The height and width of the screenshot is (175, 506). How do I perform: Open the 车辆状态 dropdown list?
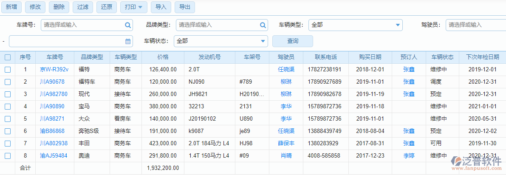coord(263,41)
